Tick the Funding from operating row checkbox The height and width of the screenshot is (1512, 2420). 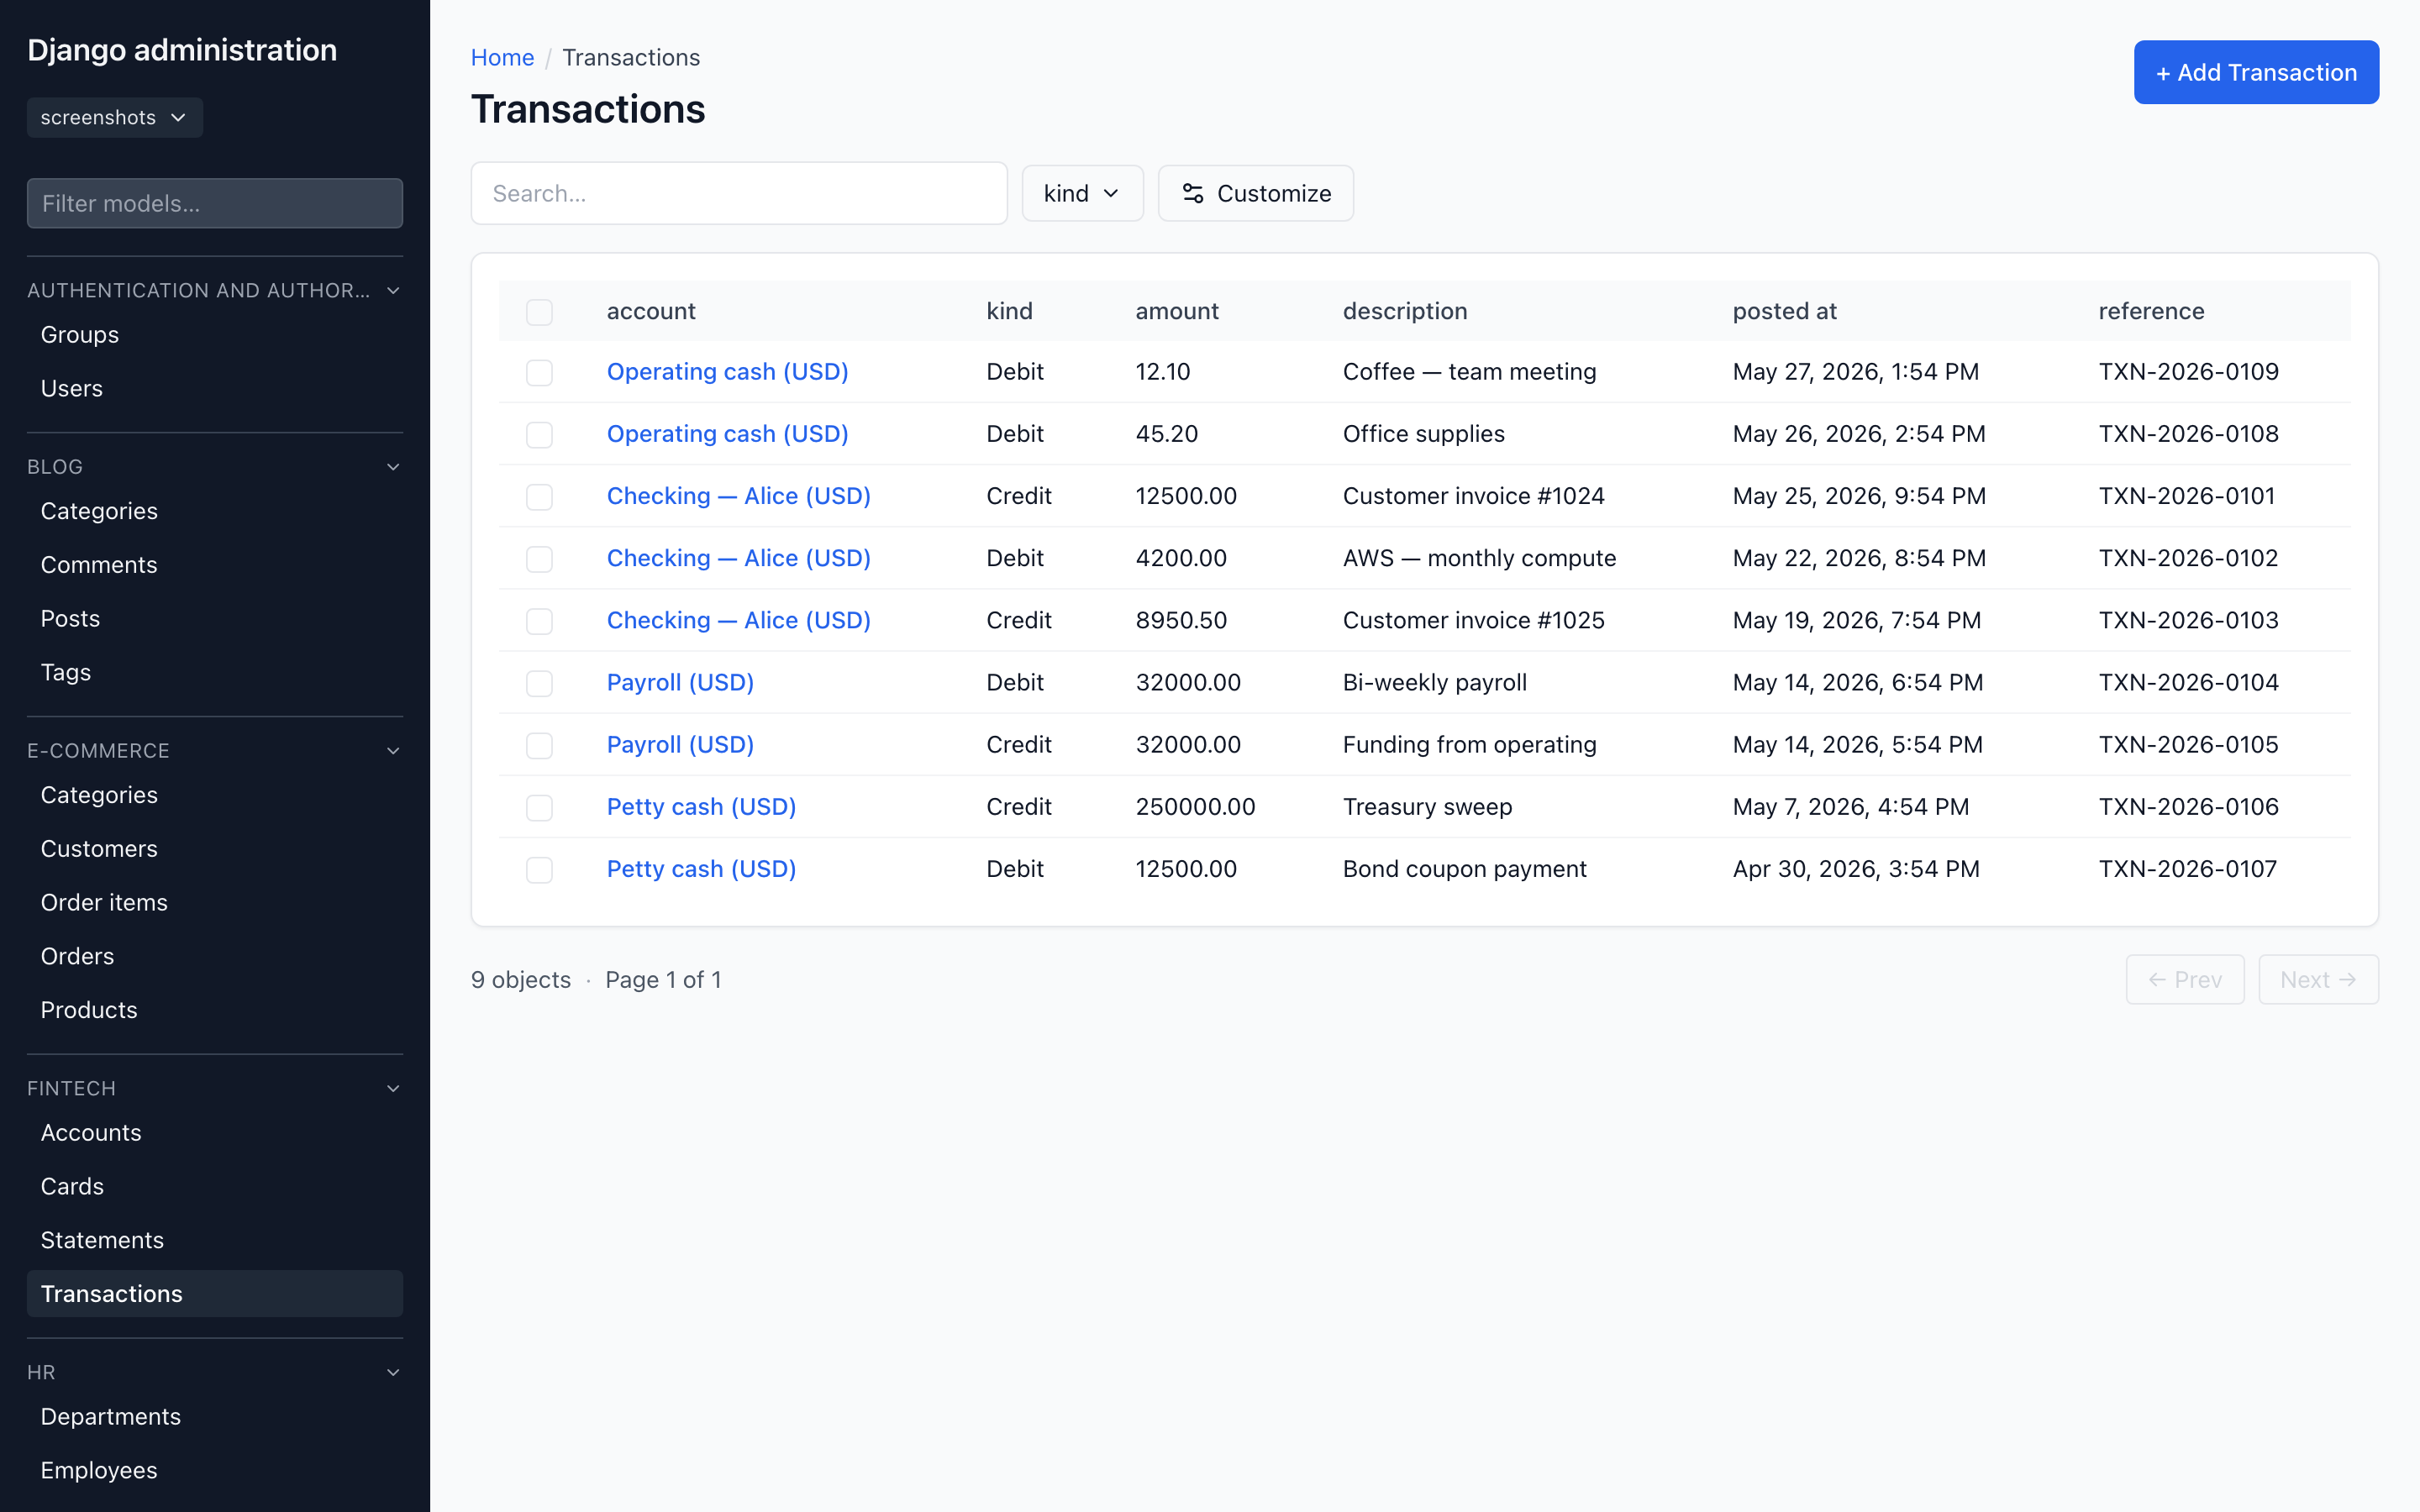tap(539, 745)
